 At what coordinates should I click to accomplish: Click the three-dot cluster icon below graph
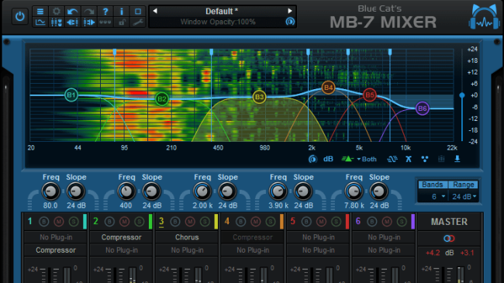click(425, 159)
